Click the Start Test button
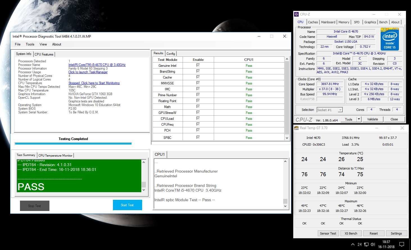The height and width of the screenshot is (250, 411). coord(127,205)
